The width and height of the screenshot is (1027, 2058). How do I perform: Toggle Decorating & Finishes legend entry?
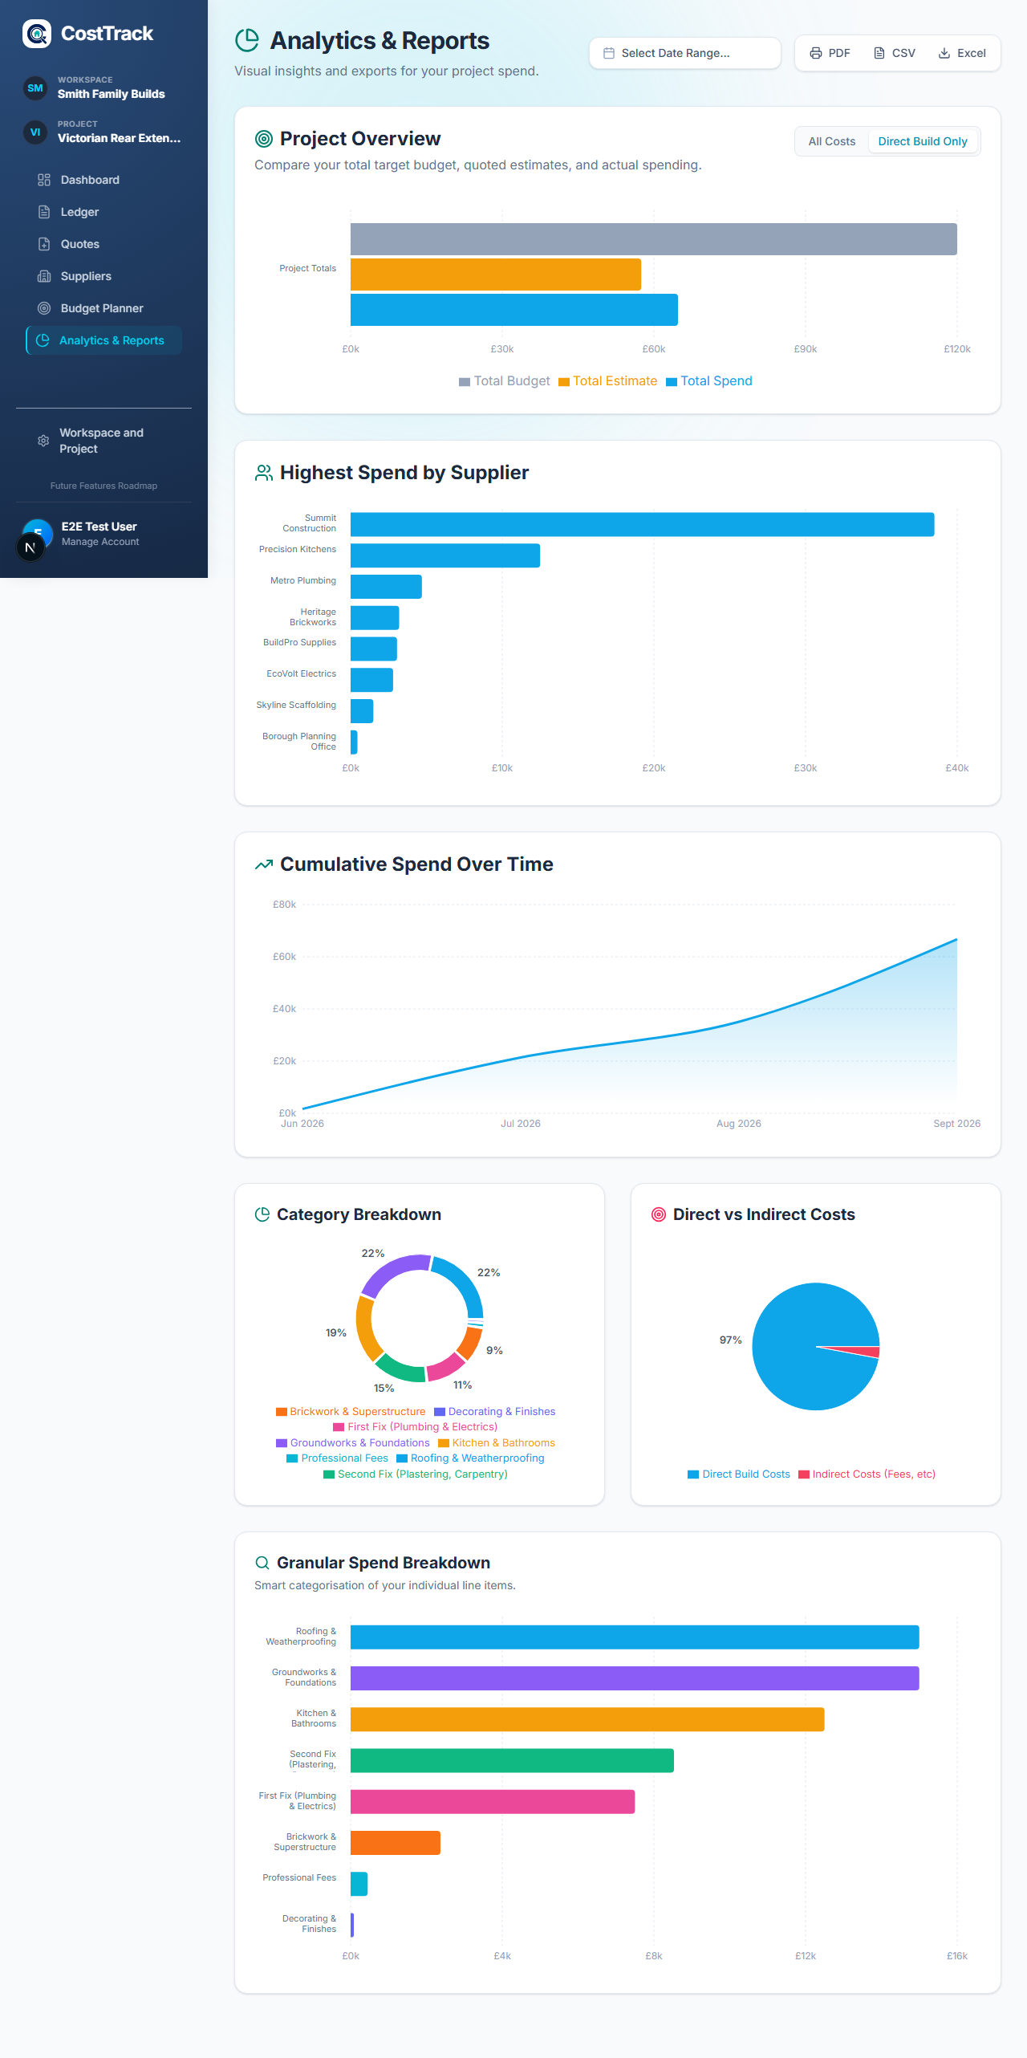click(x=495, y=1412)
